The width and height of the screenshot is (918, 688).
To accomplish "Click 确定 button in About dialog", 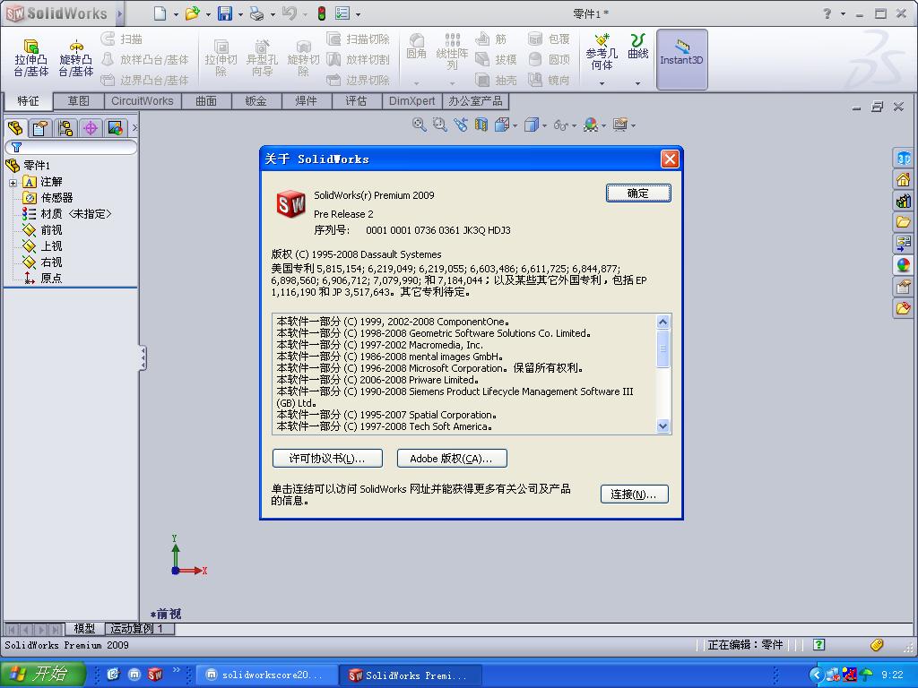I will [638, 193].
